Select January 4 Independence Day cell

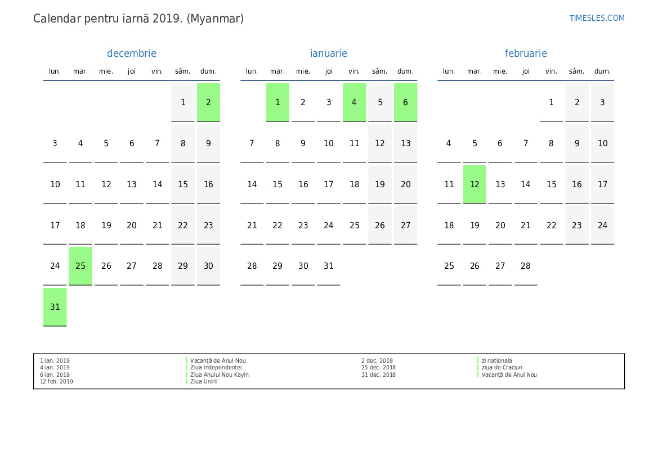[x=354, y=102]
